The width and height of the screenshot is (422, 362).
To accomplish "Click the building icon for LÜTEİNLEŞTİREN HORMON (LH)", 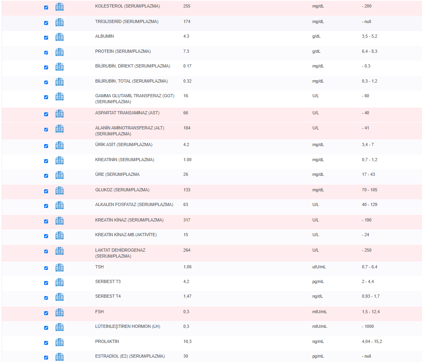I will [60, 327].
